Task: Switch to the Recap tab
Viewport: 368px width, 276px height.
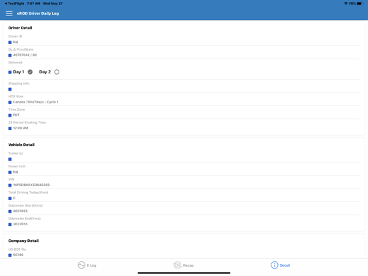Action: [x=183, y=265]
